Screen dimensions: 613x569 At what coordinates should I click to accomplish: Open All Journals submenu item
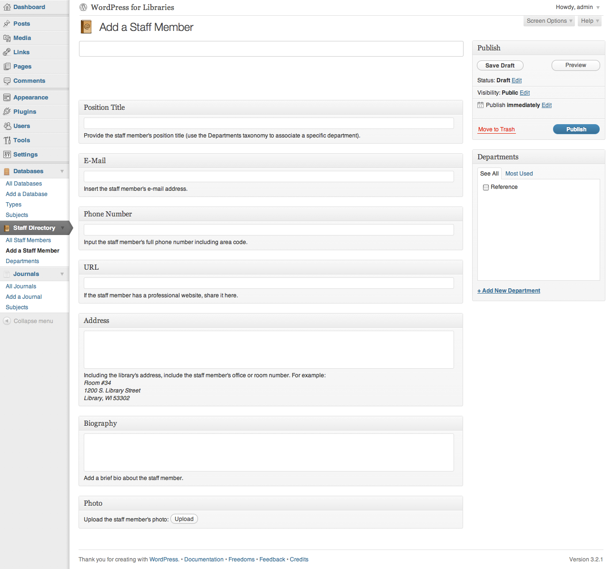(21, 286)
